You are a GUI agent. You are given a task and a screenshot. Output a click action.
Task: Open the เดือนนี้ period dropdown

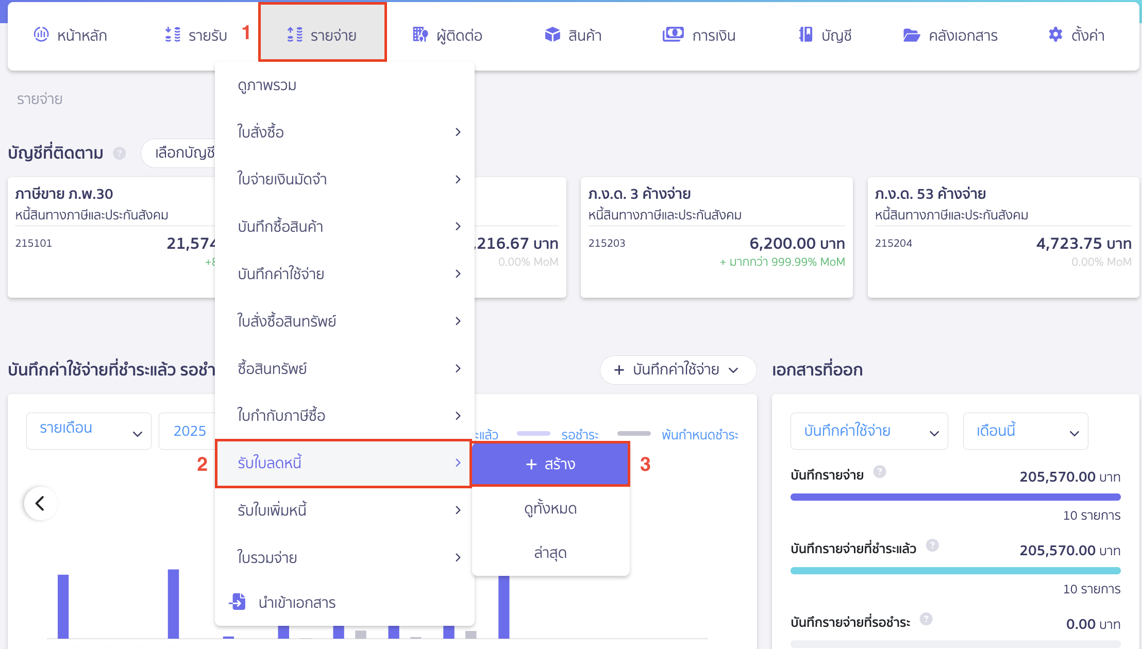coord(1026,431)
